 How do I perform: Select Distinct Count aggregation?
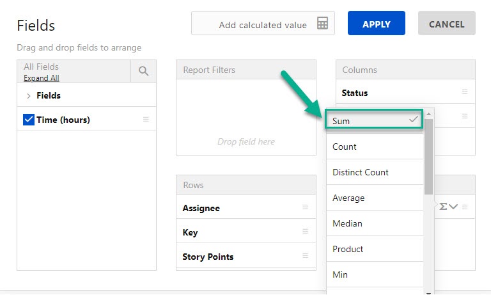coord(373,172)
